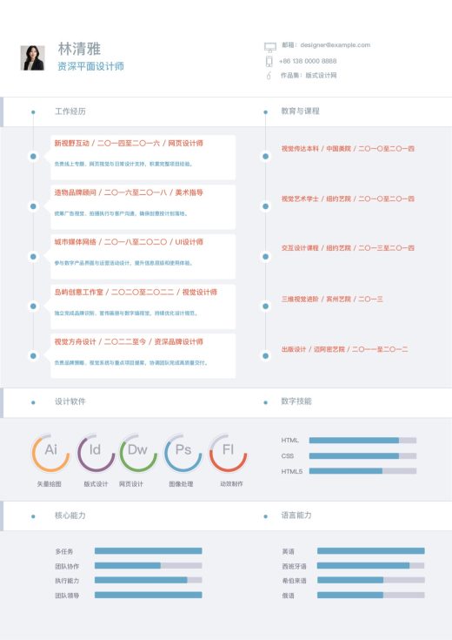
Task: Click the Ps circular software icon
Action: (183, 453)
